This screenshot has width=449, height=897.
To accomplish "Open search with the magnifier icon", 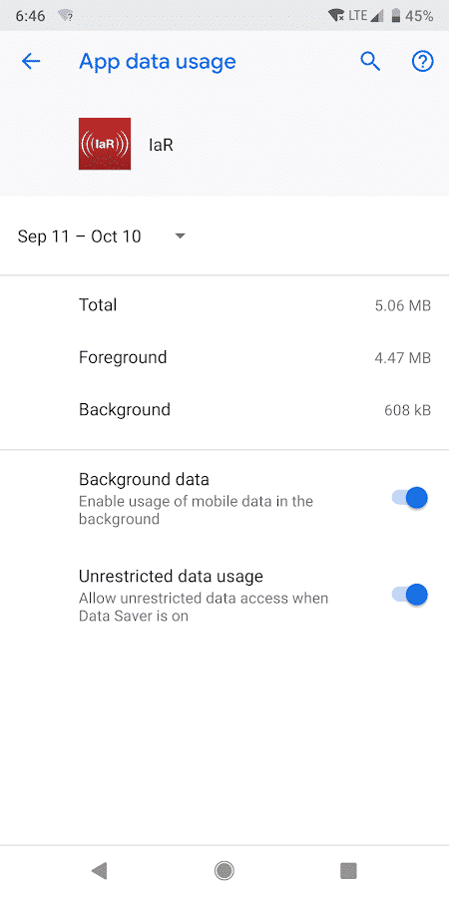I will (370, 61).
